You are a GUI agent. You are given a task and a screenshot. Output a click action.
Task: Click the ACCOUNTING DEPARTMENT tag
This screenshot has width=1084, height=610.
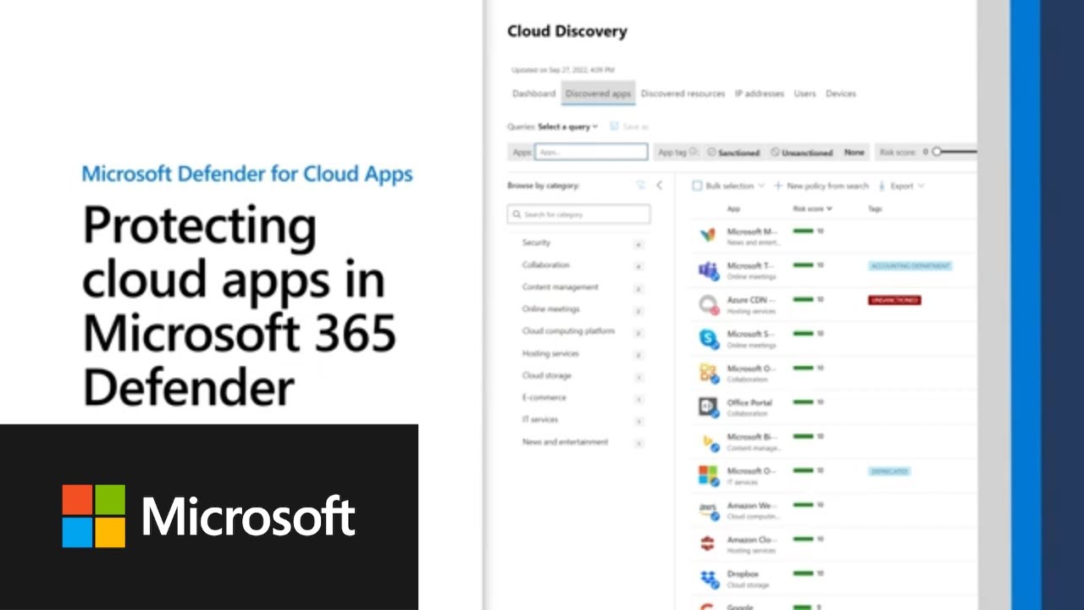[x=910, y=266]
